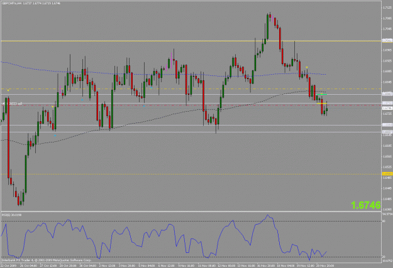Image resolution: width=393 pixels, height=268 pixels.
Task: Click the 22 Oct 2009 date label
Action: 9,265
